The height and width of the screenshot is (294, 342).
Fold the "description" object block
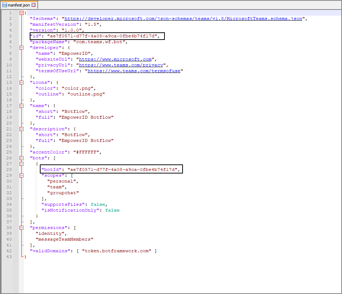[x=21, y=129]
